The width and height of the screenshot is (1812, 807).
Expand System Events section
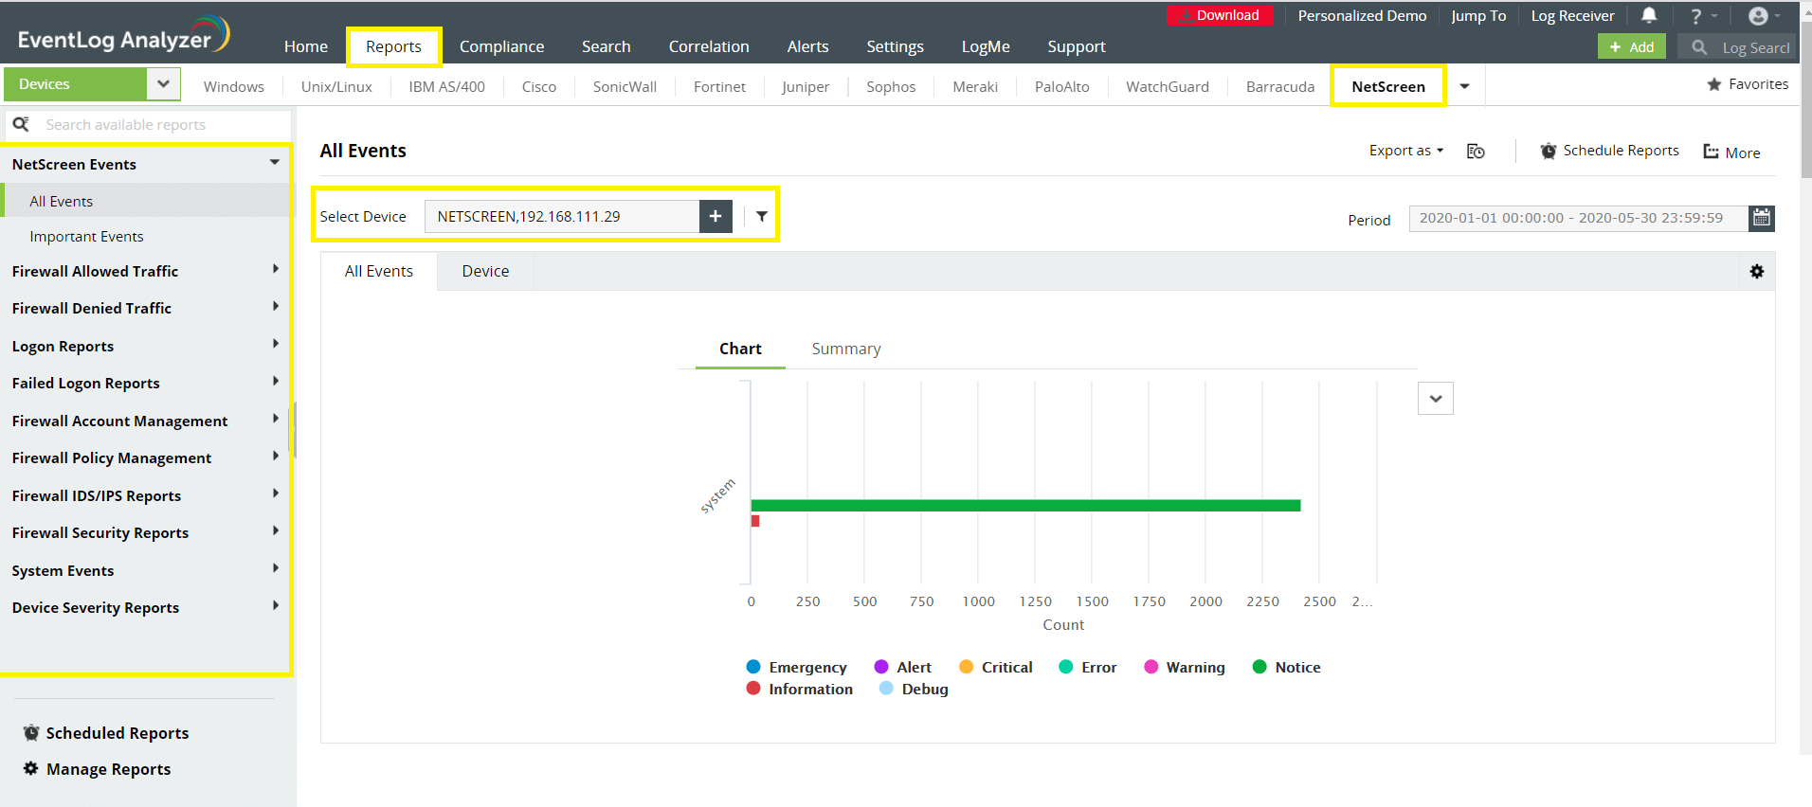[276, 568]
